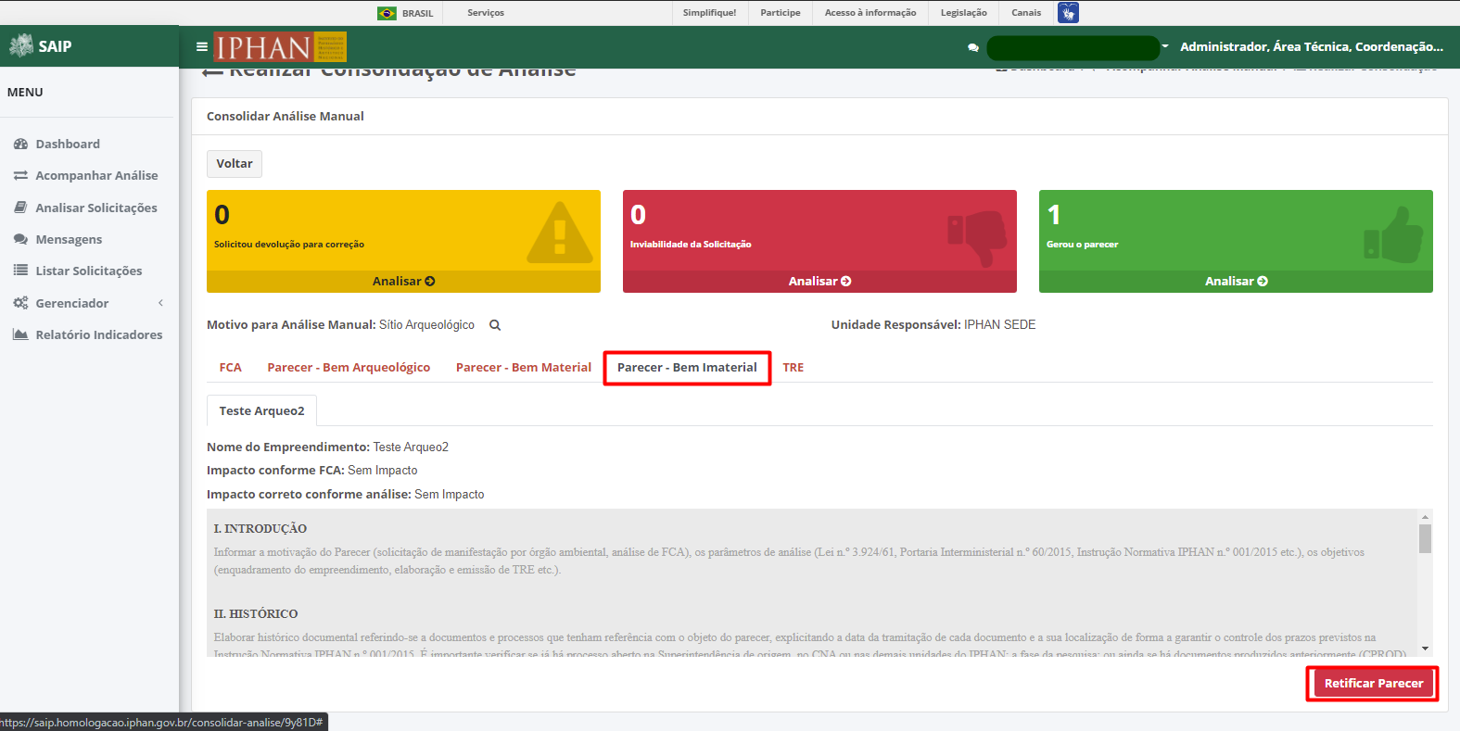Click the Mensagens speech bubbles icon

click(20, 239)
